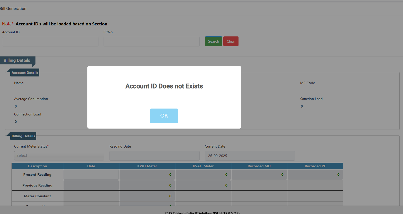
Task: Click the Previous Reading Date cell
Action: pyautogui.click(x=91, y=185)
